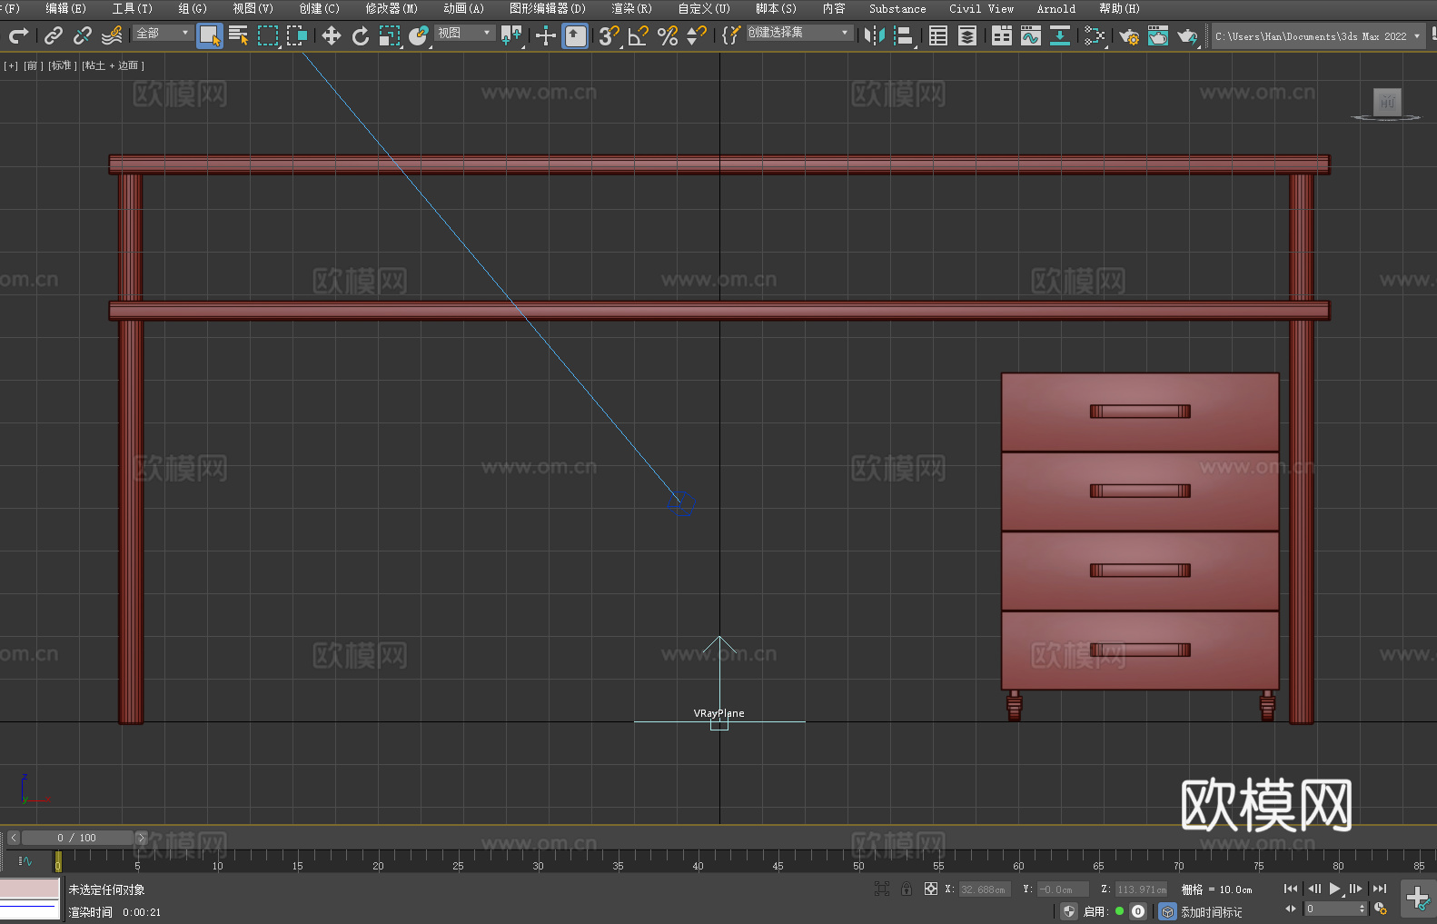Step time slider back one frame
Viewport: 1437px width, 924px height.
[x=13, y=838]
